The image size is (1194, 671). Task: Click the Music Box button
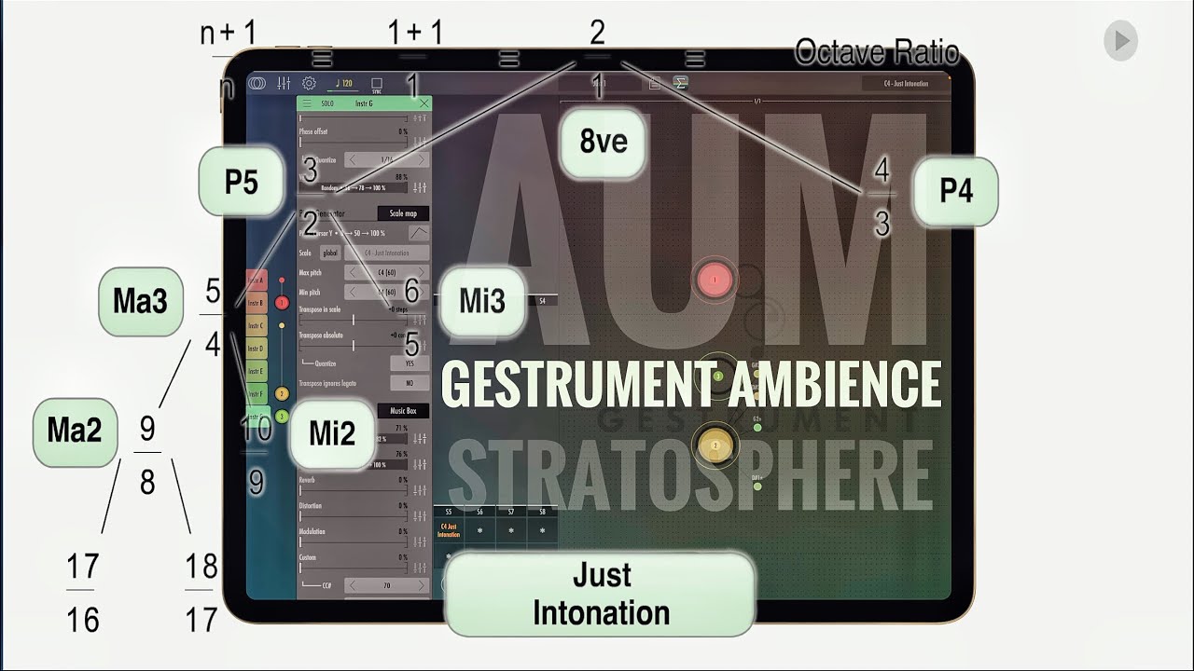coord(403,411)
